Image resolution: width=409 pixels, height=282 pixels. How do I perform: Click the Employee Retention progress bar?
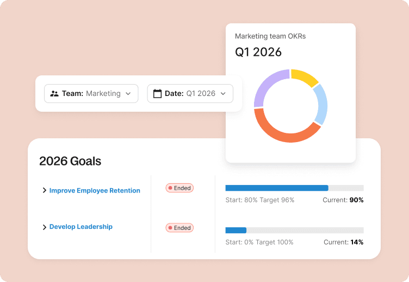(294, 188)
